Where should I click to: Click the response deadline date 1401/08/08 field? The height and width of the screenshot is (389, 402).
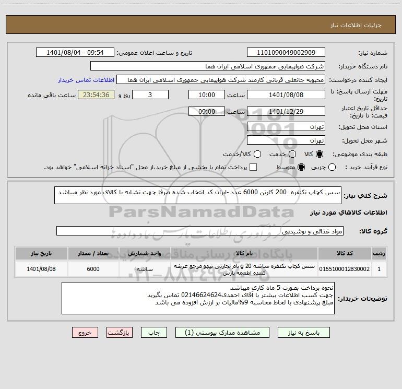(286, 95)
